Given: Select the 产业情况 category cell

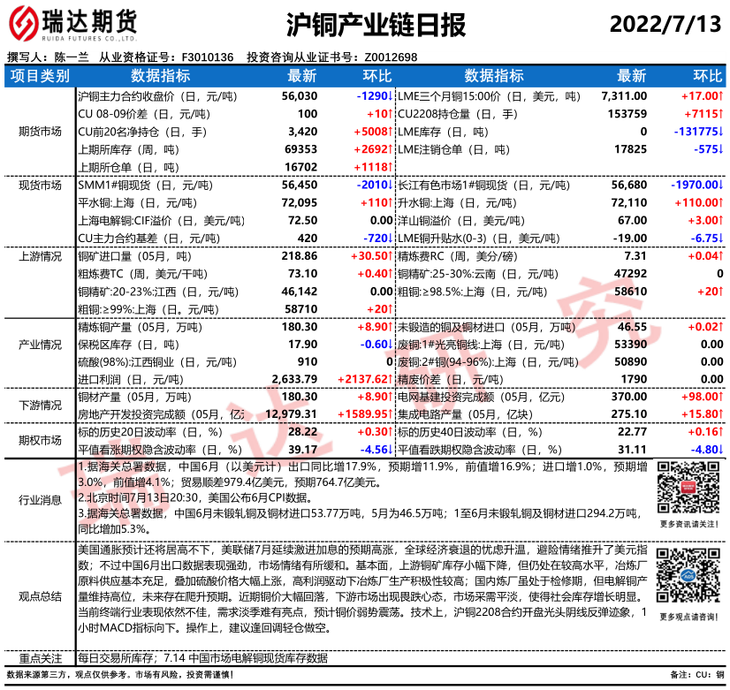Looking at the screenshot, I should 40,344.
